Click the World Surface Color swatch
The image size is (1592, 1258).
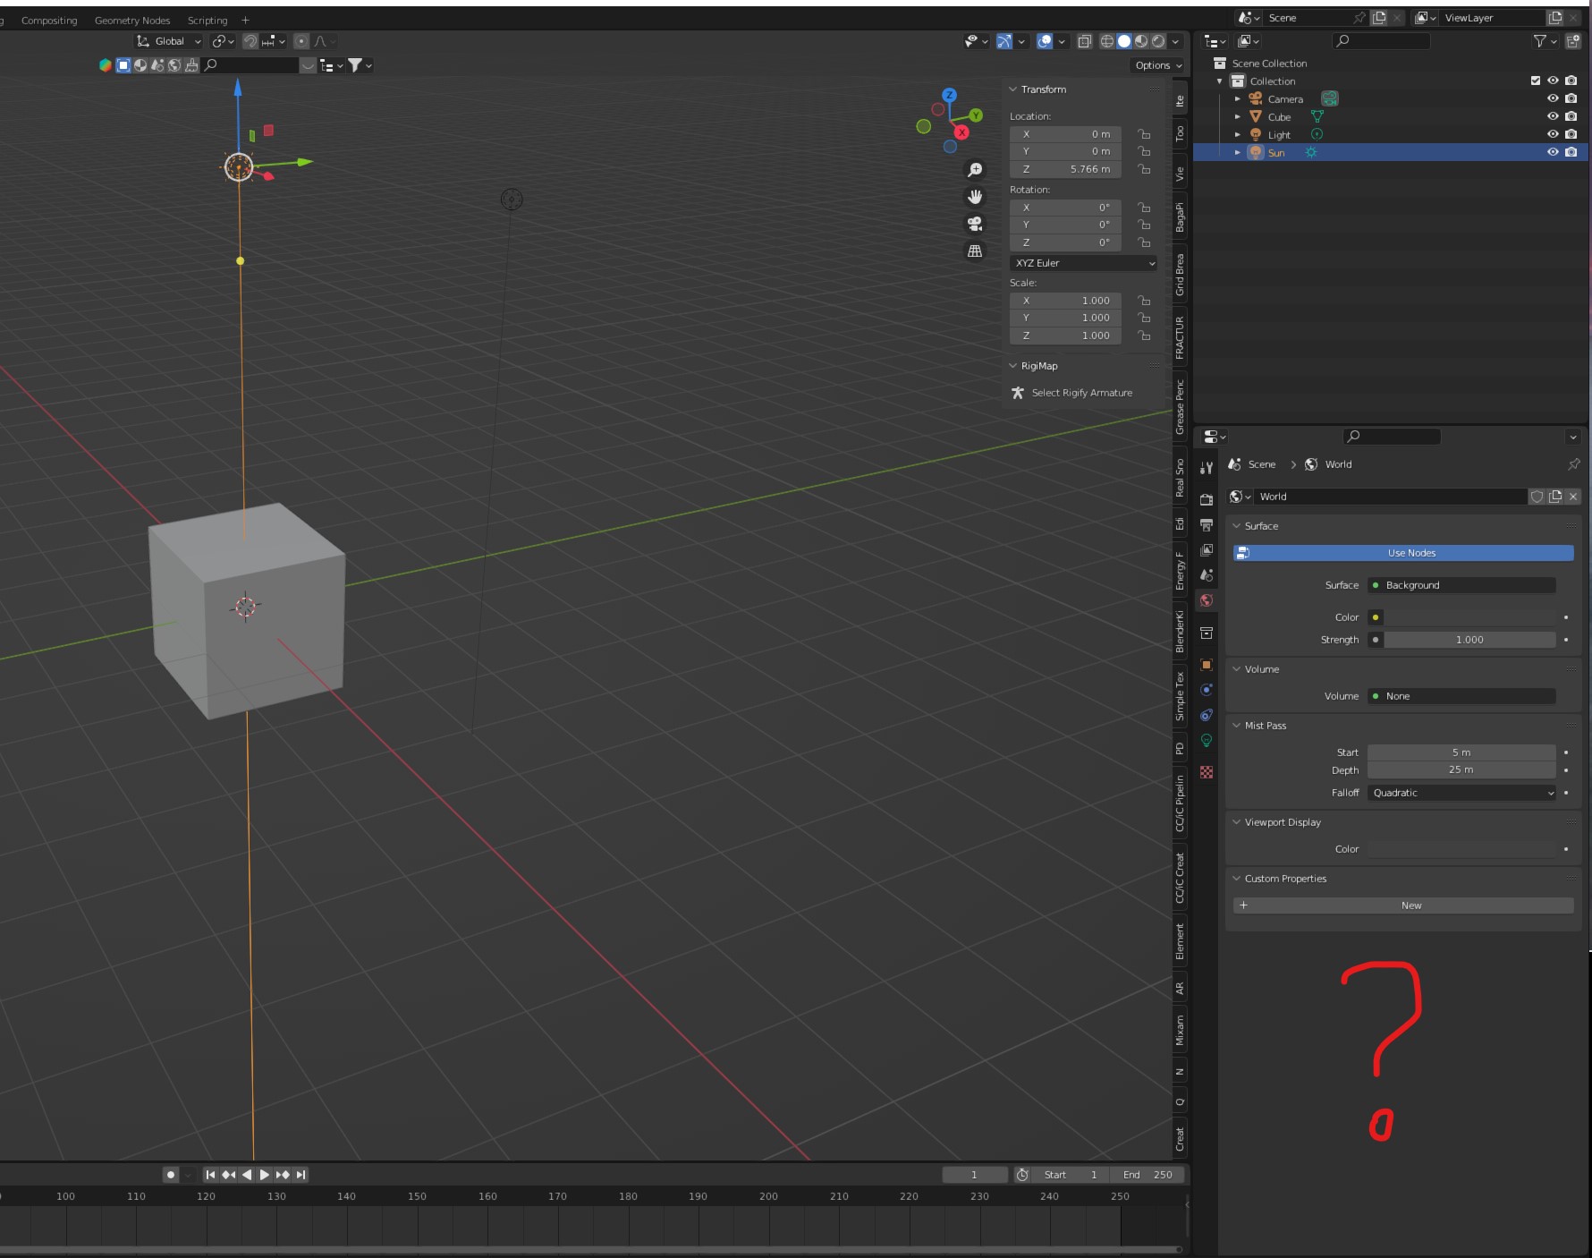(1469, 617)
